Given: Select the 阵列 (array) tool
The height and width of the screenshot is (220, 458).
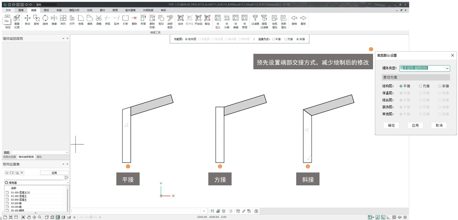Looking at the screenshot, I should click(63, 20).
